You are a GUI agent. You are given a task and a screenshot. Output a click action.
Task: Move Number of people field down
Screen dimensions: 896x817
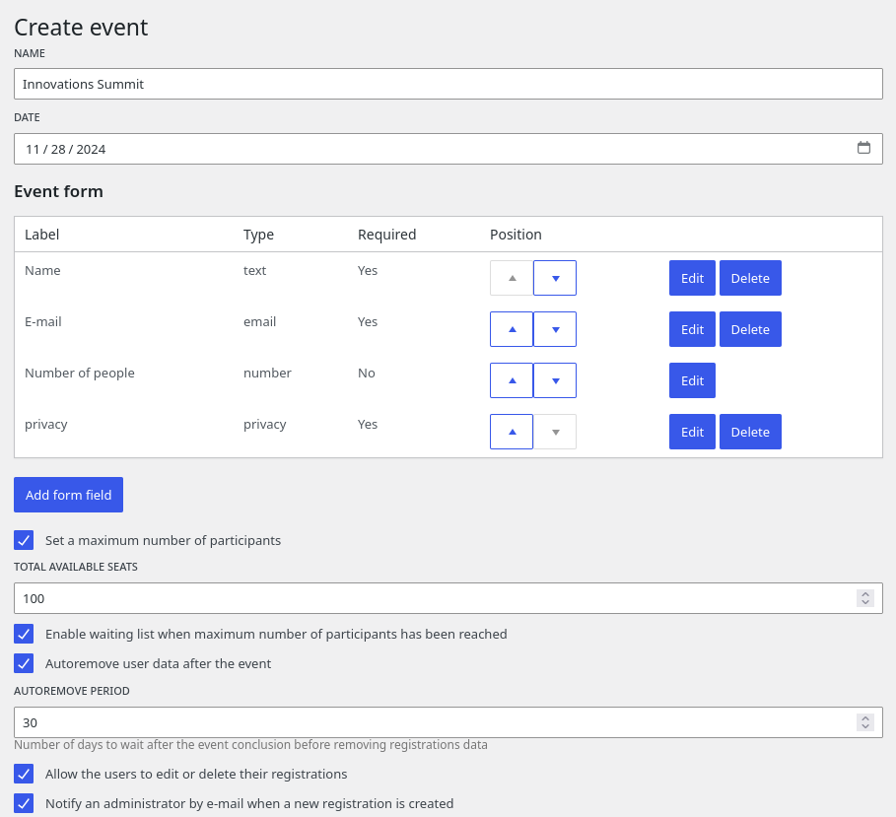[x=555, y=380]
